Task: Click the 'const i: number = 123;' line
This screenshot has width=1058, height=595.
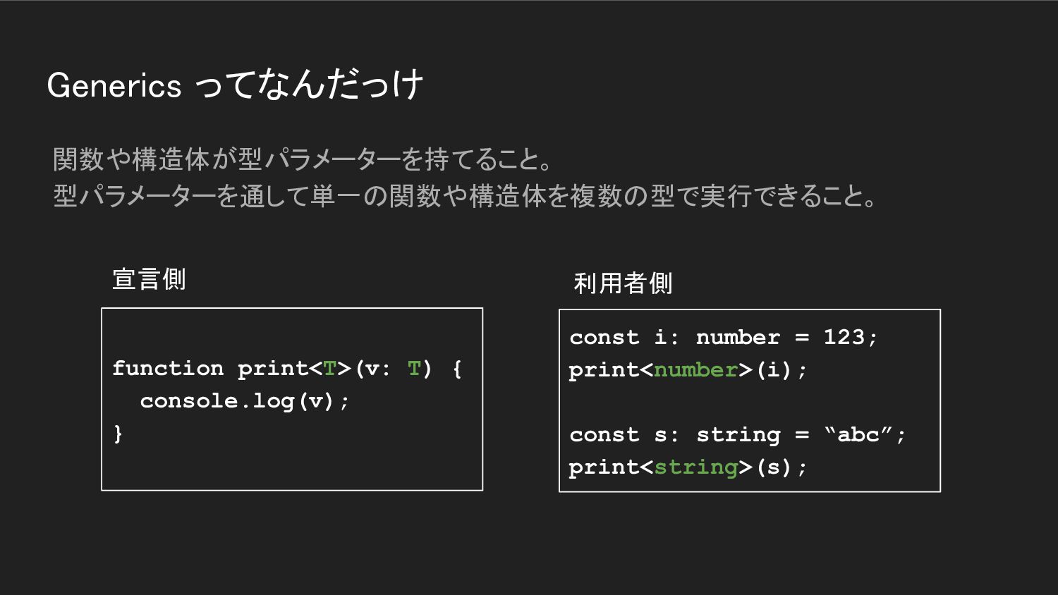Action: coord(724,337)
